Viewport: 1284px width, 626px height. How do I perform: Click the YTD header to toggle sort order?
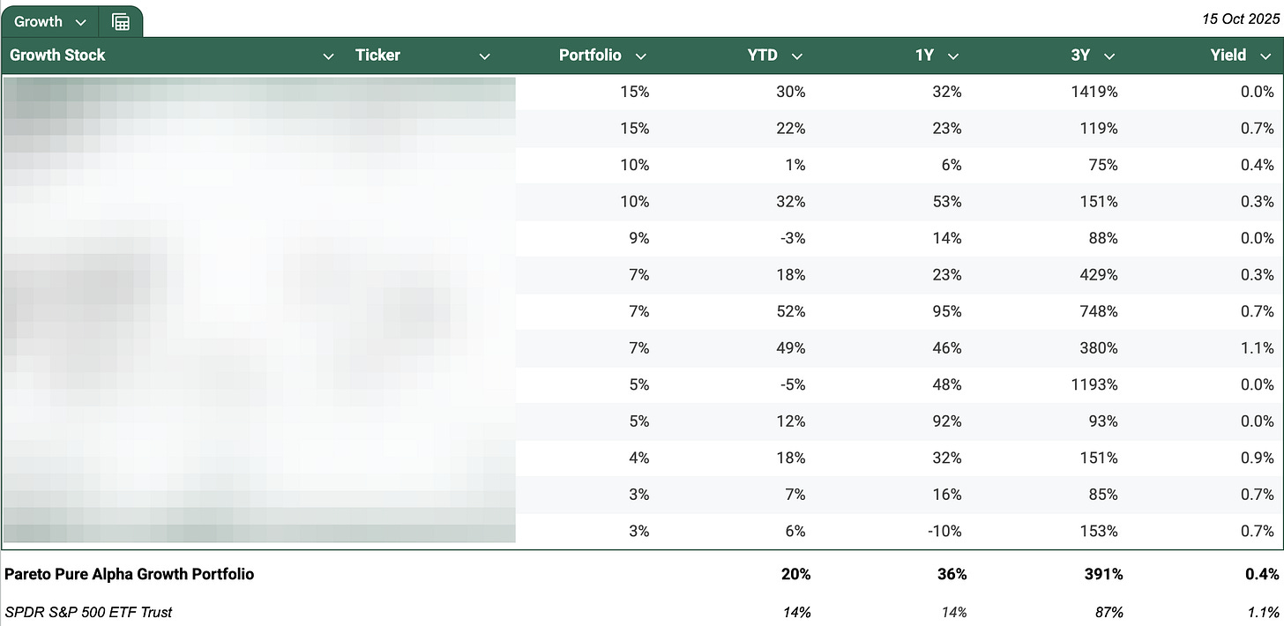tap(760, 55)
